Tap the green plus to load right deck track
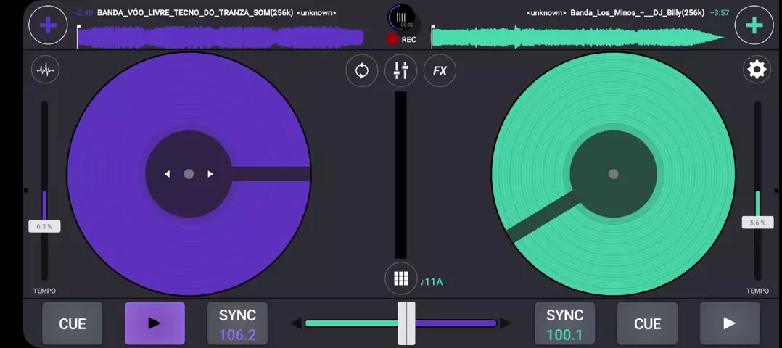Viewport: 782px width, 348px height. 754,25
